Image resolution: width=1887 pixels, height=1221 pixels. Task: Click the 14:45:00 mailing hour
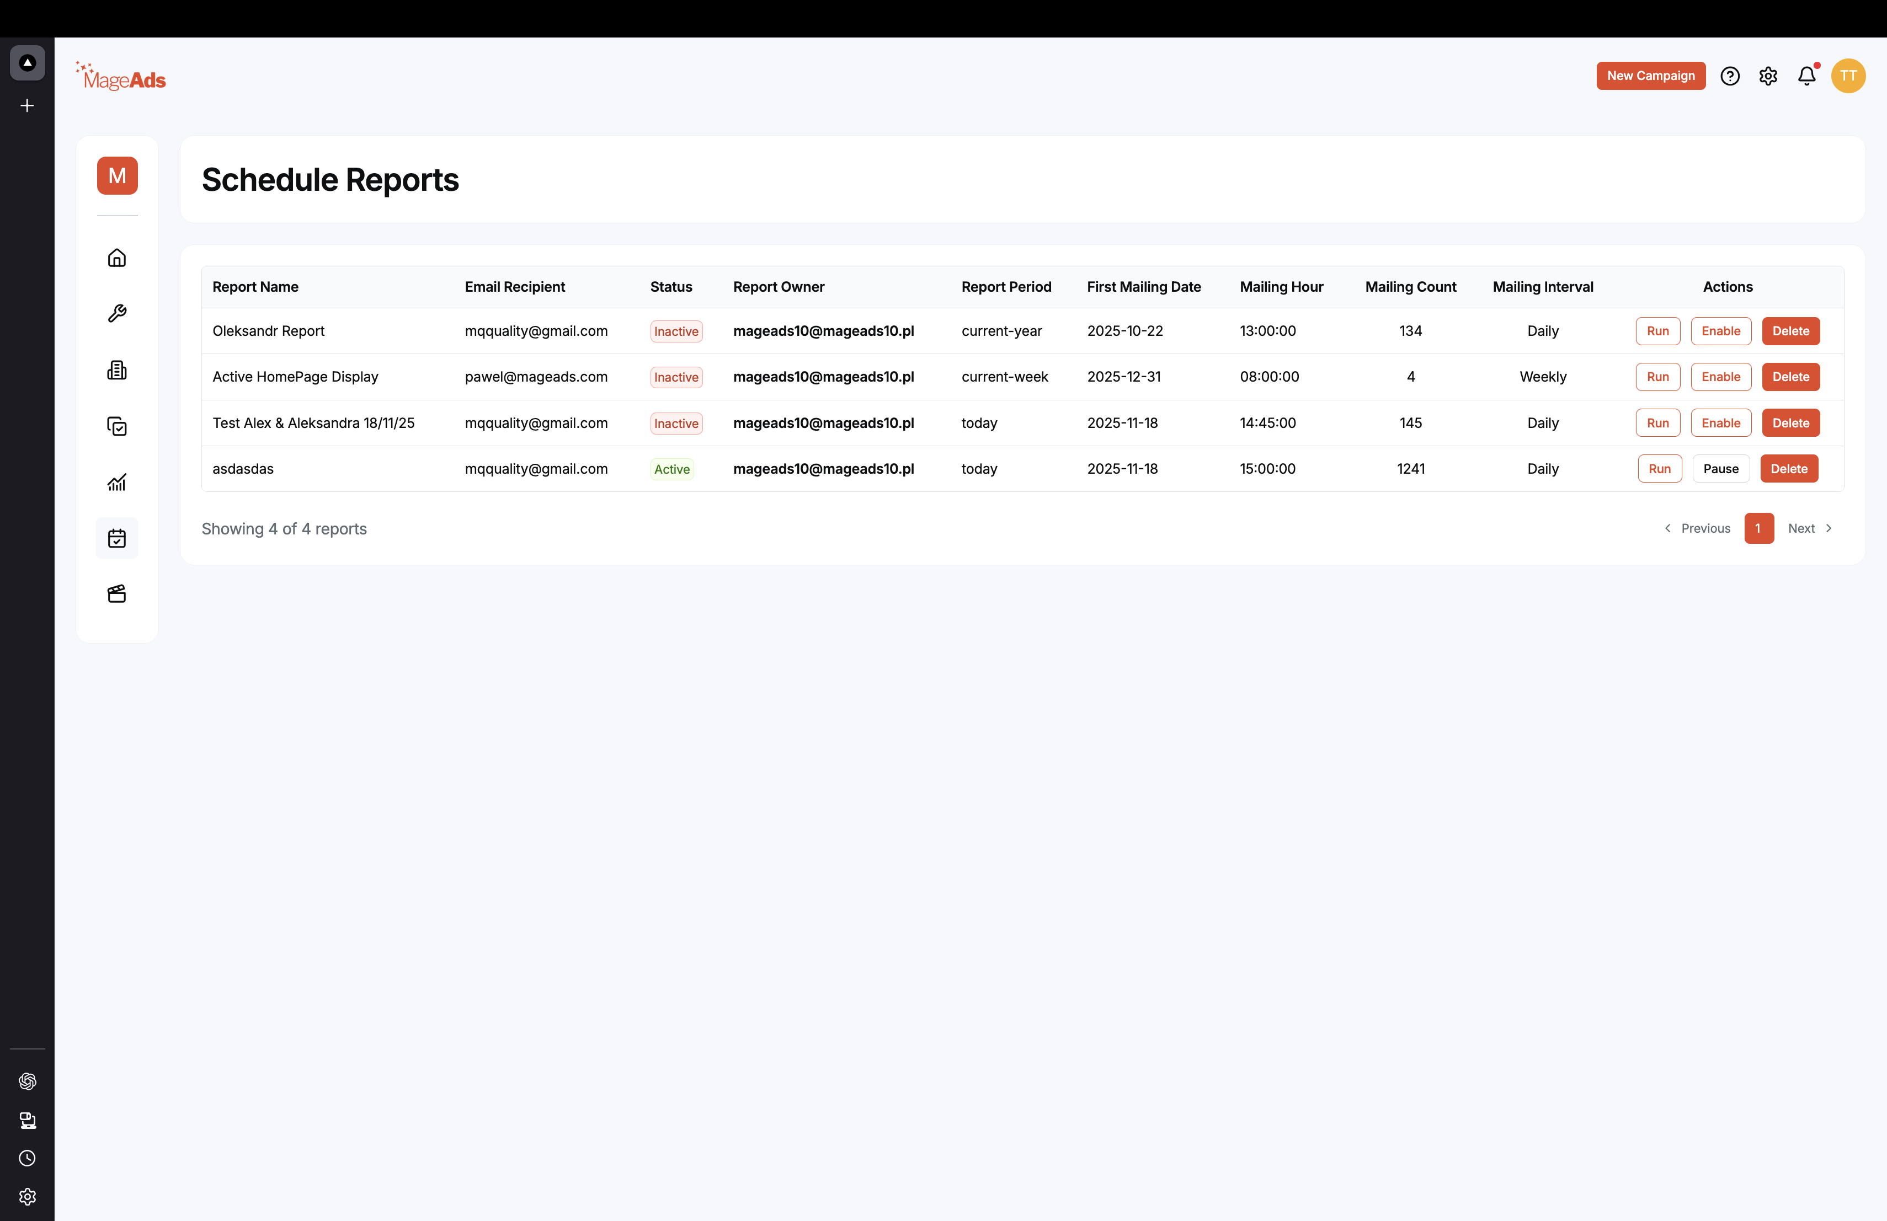pyautogui.click(x=1268, y=423)
